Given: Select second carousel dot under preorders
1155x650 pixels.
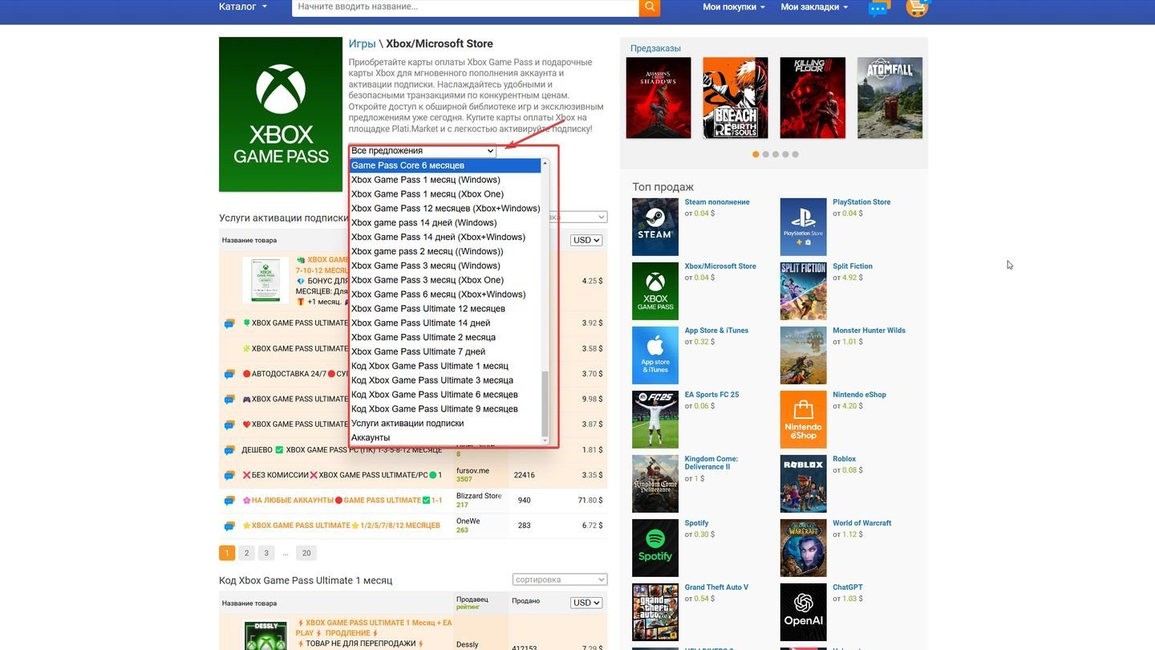Looking at the screenshot, I should point(766,154).
